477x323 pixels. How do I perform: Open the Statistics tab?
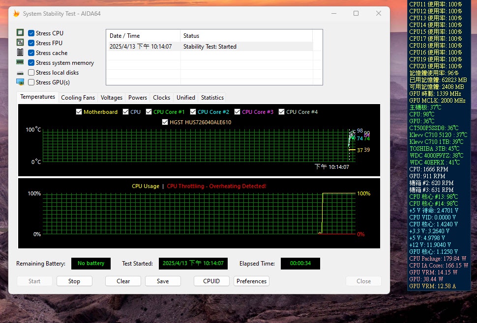pos(212,98)
